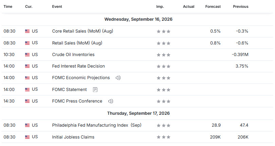Open Initial Jobless Claims event
Image resolution: width=275 pixels, height=146 pixels.
(x=73, y=137)
